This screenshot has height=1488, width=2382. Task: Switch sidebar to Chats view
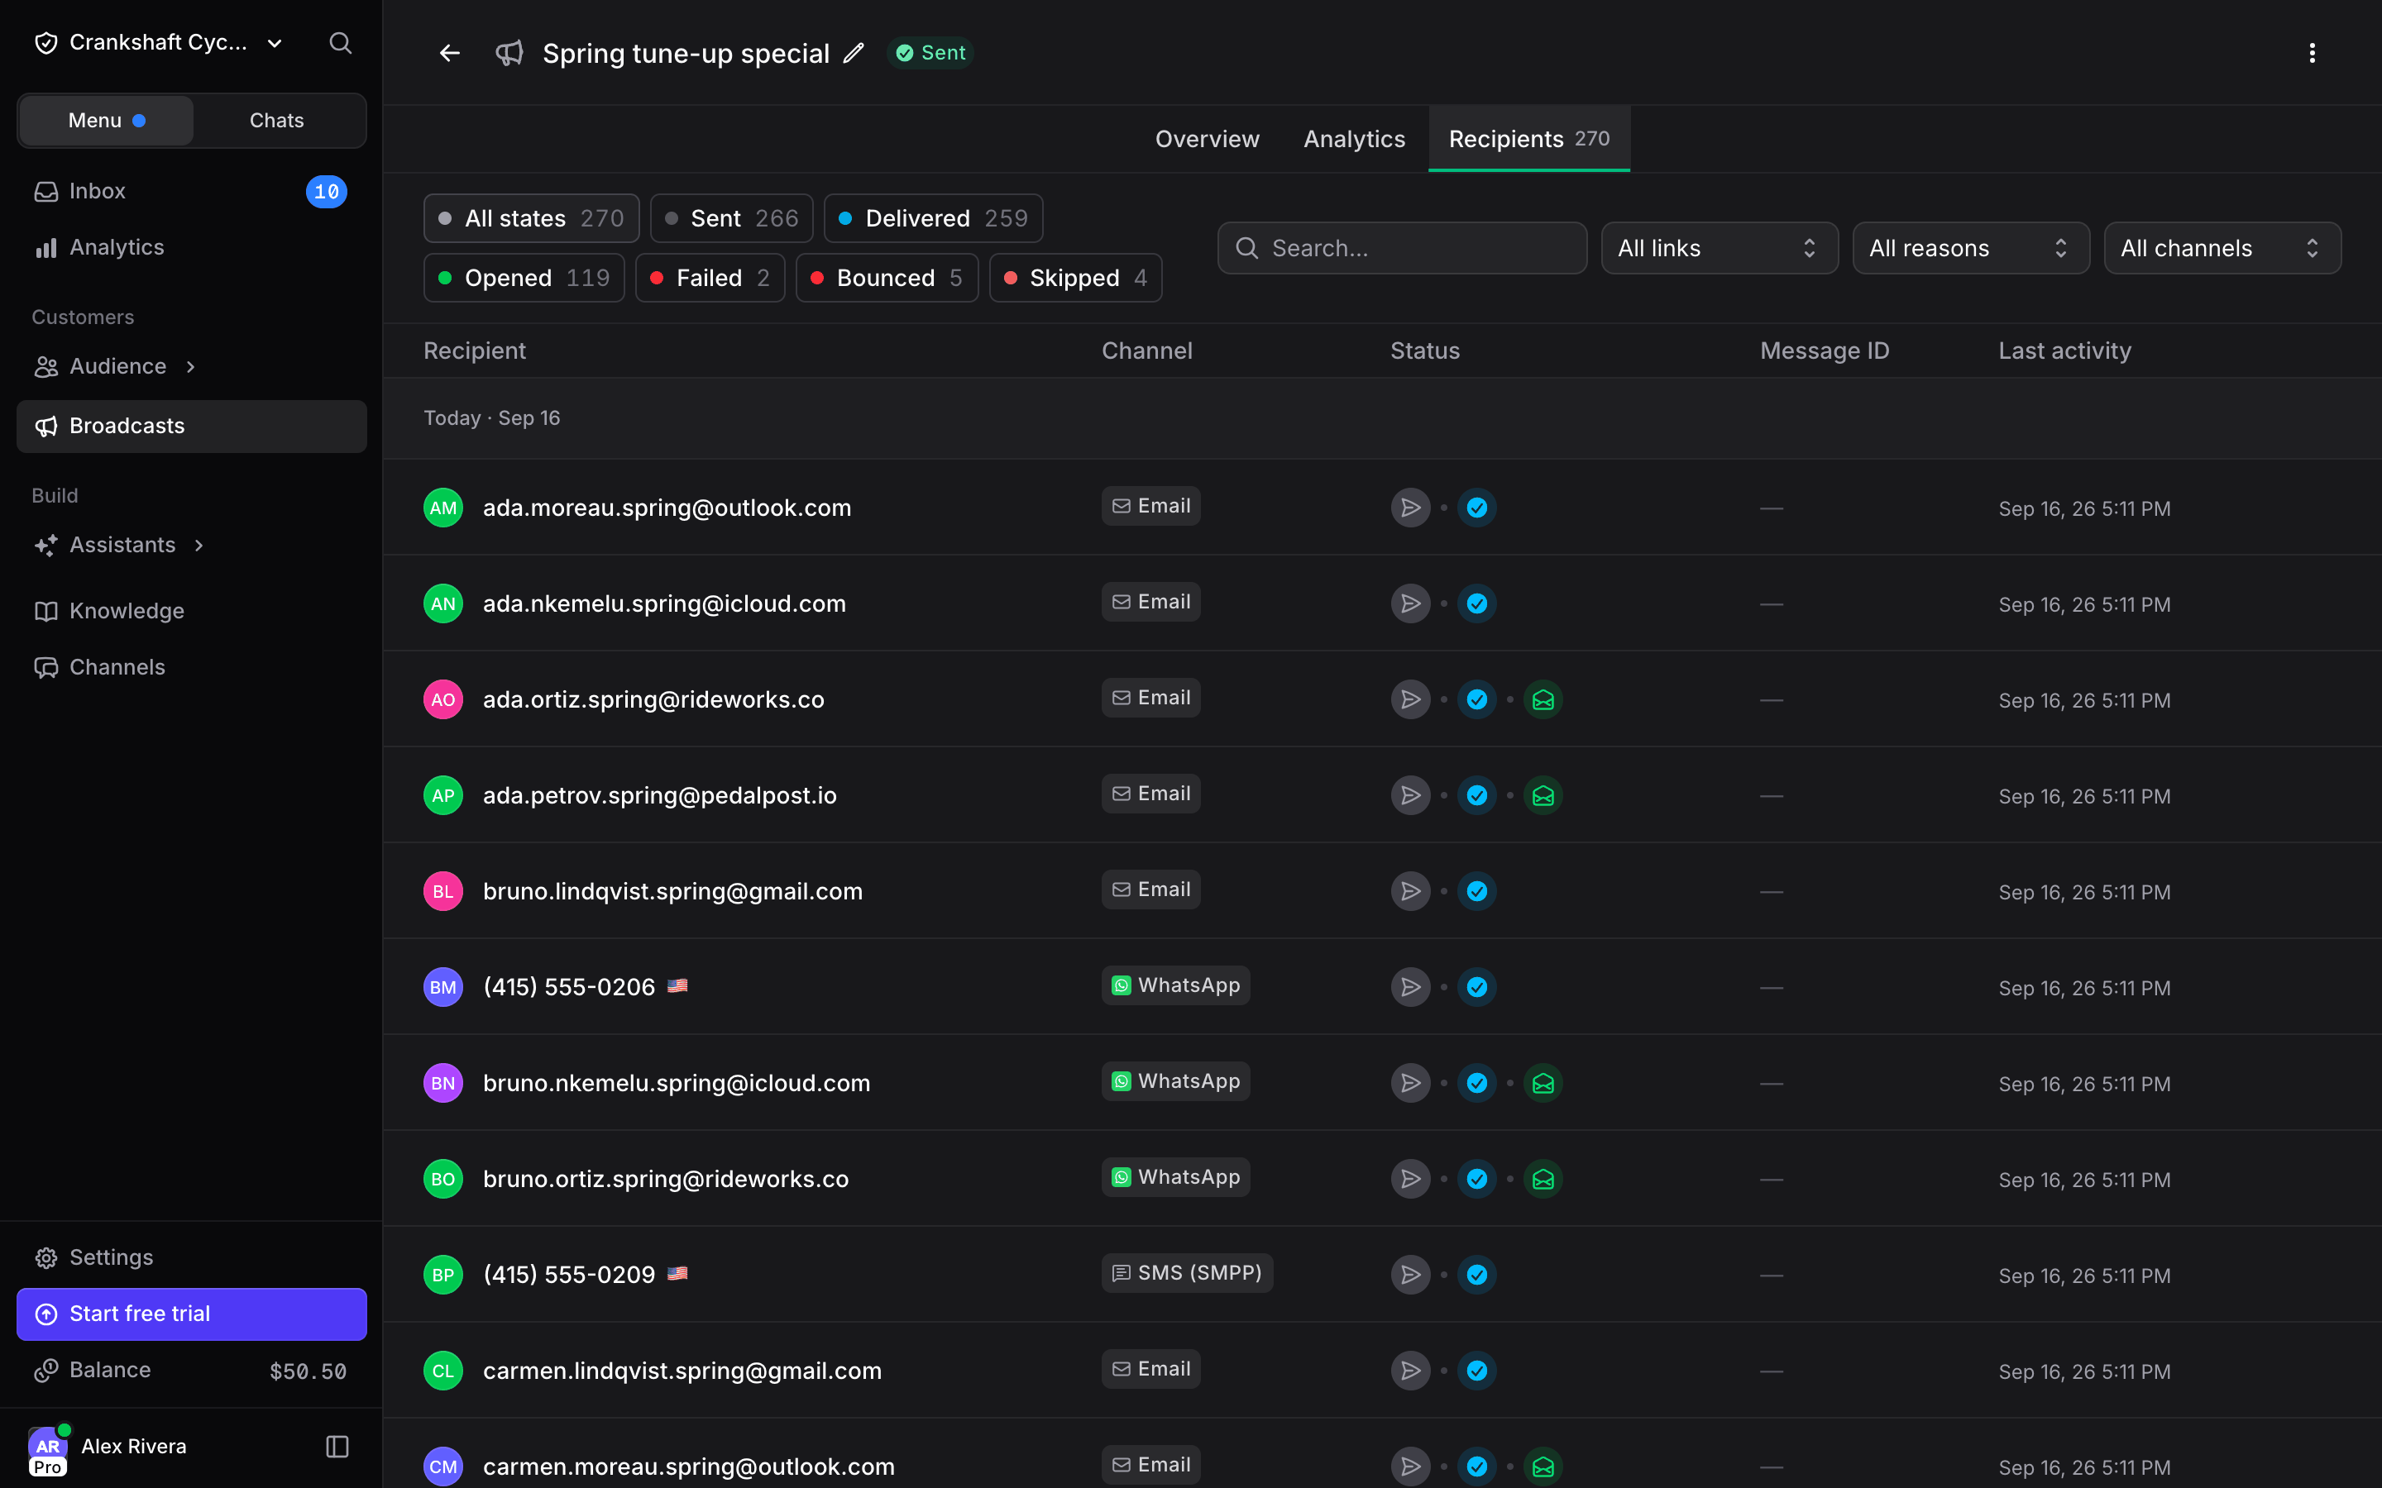click(276, 121)
